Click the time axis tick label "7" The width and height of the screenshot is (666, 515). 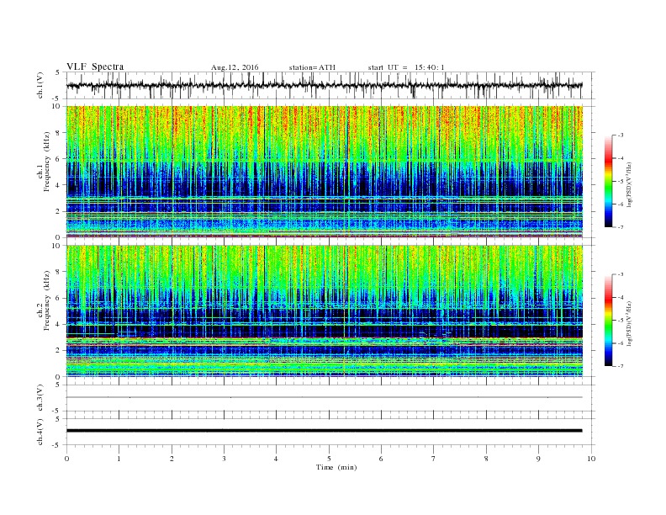(434, 459)
